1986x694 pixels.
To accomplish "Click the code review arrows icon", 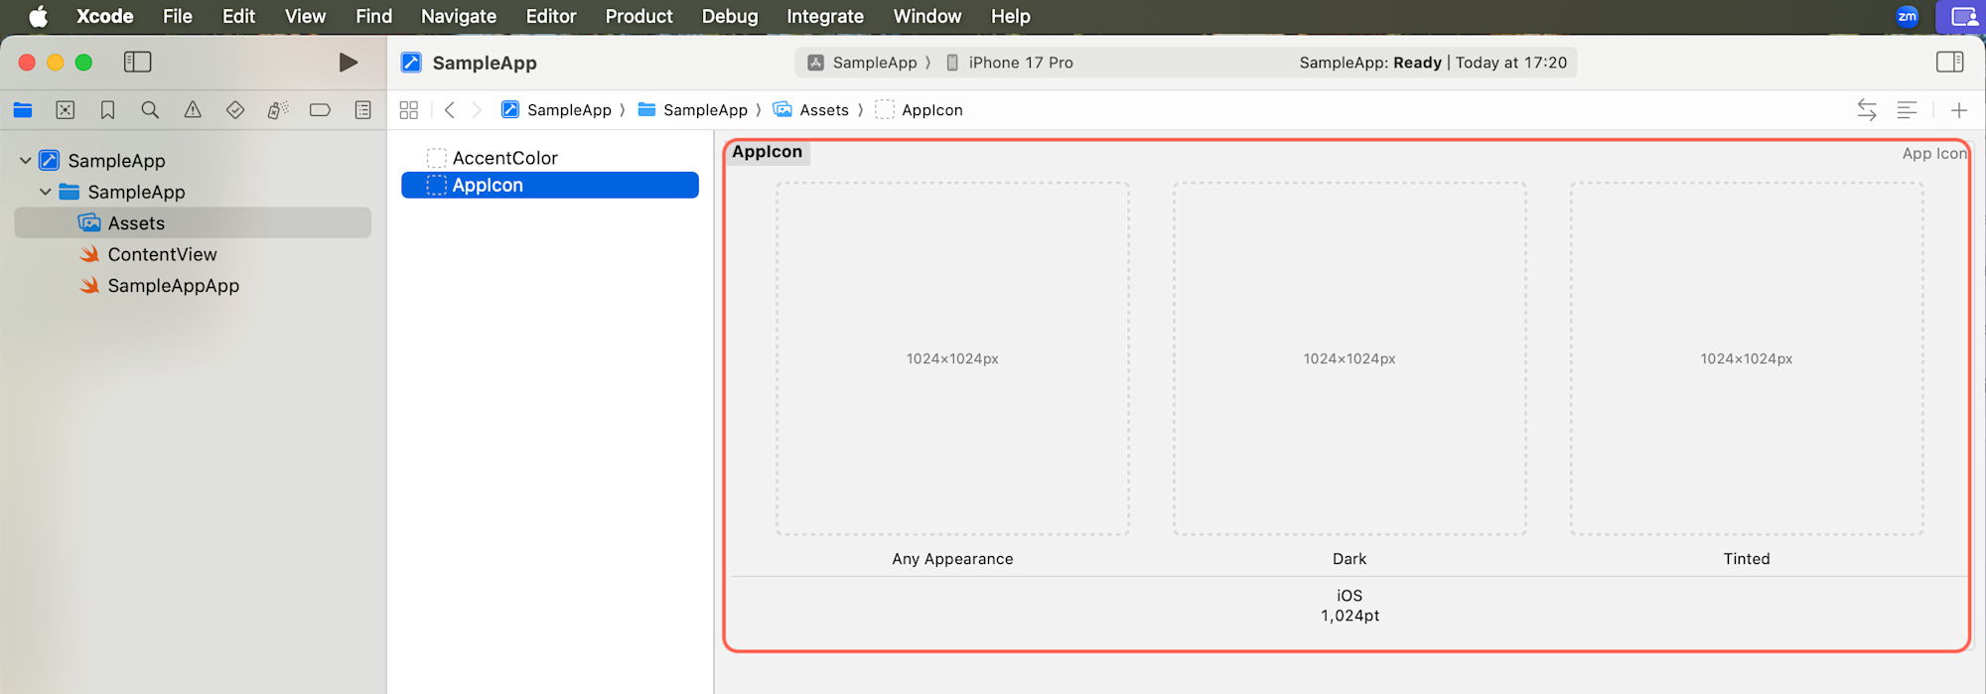I will 1867,110.
